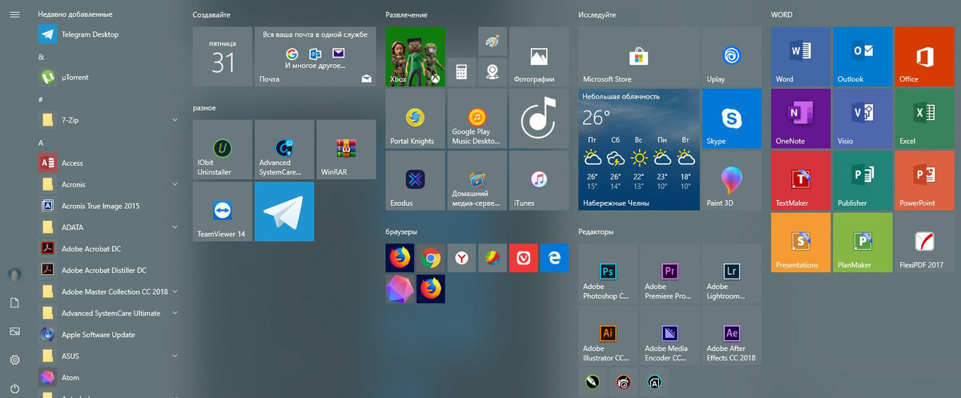Open the Chrome browser tile
The image size is (961, 398).
pyautogui.click(x=431, y=258)
